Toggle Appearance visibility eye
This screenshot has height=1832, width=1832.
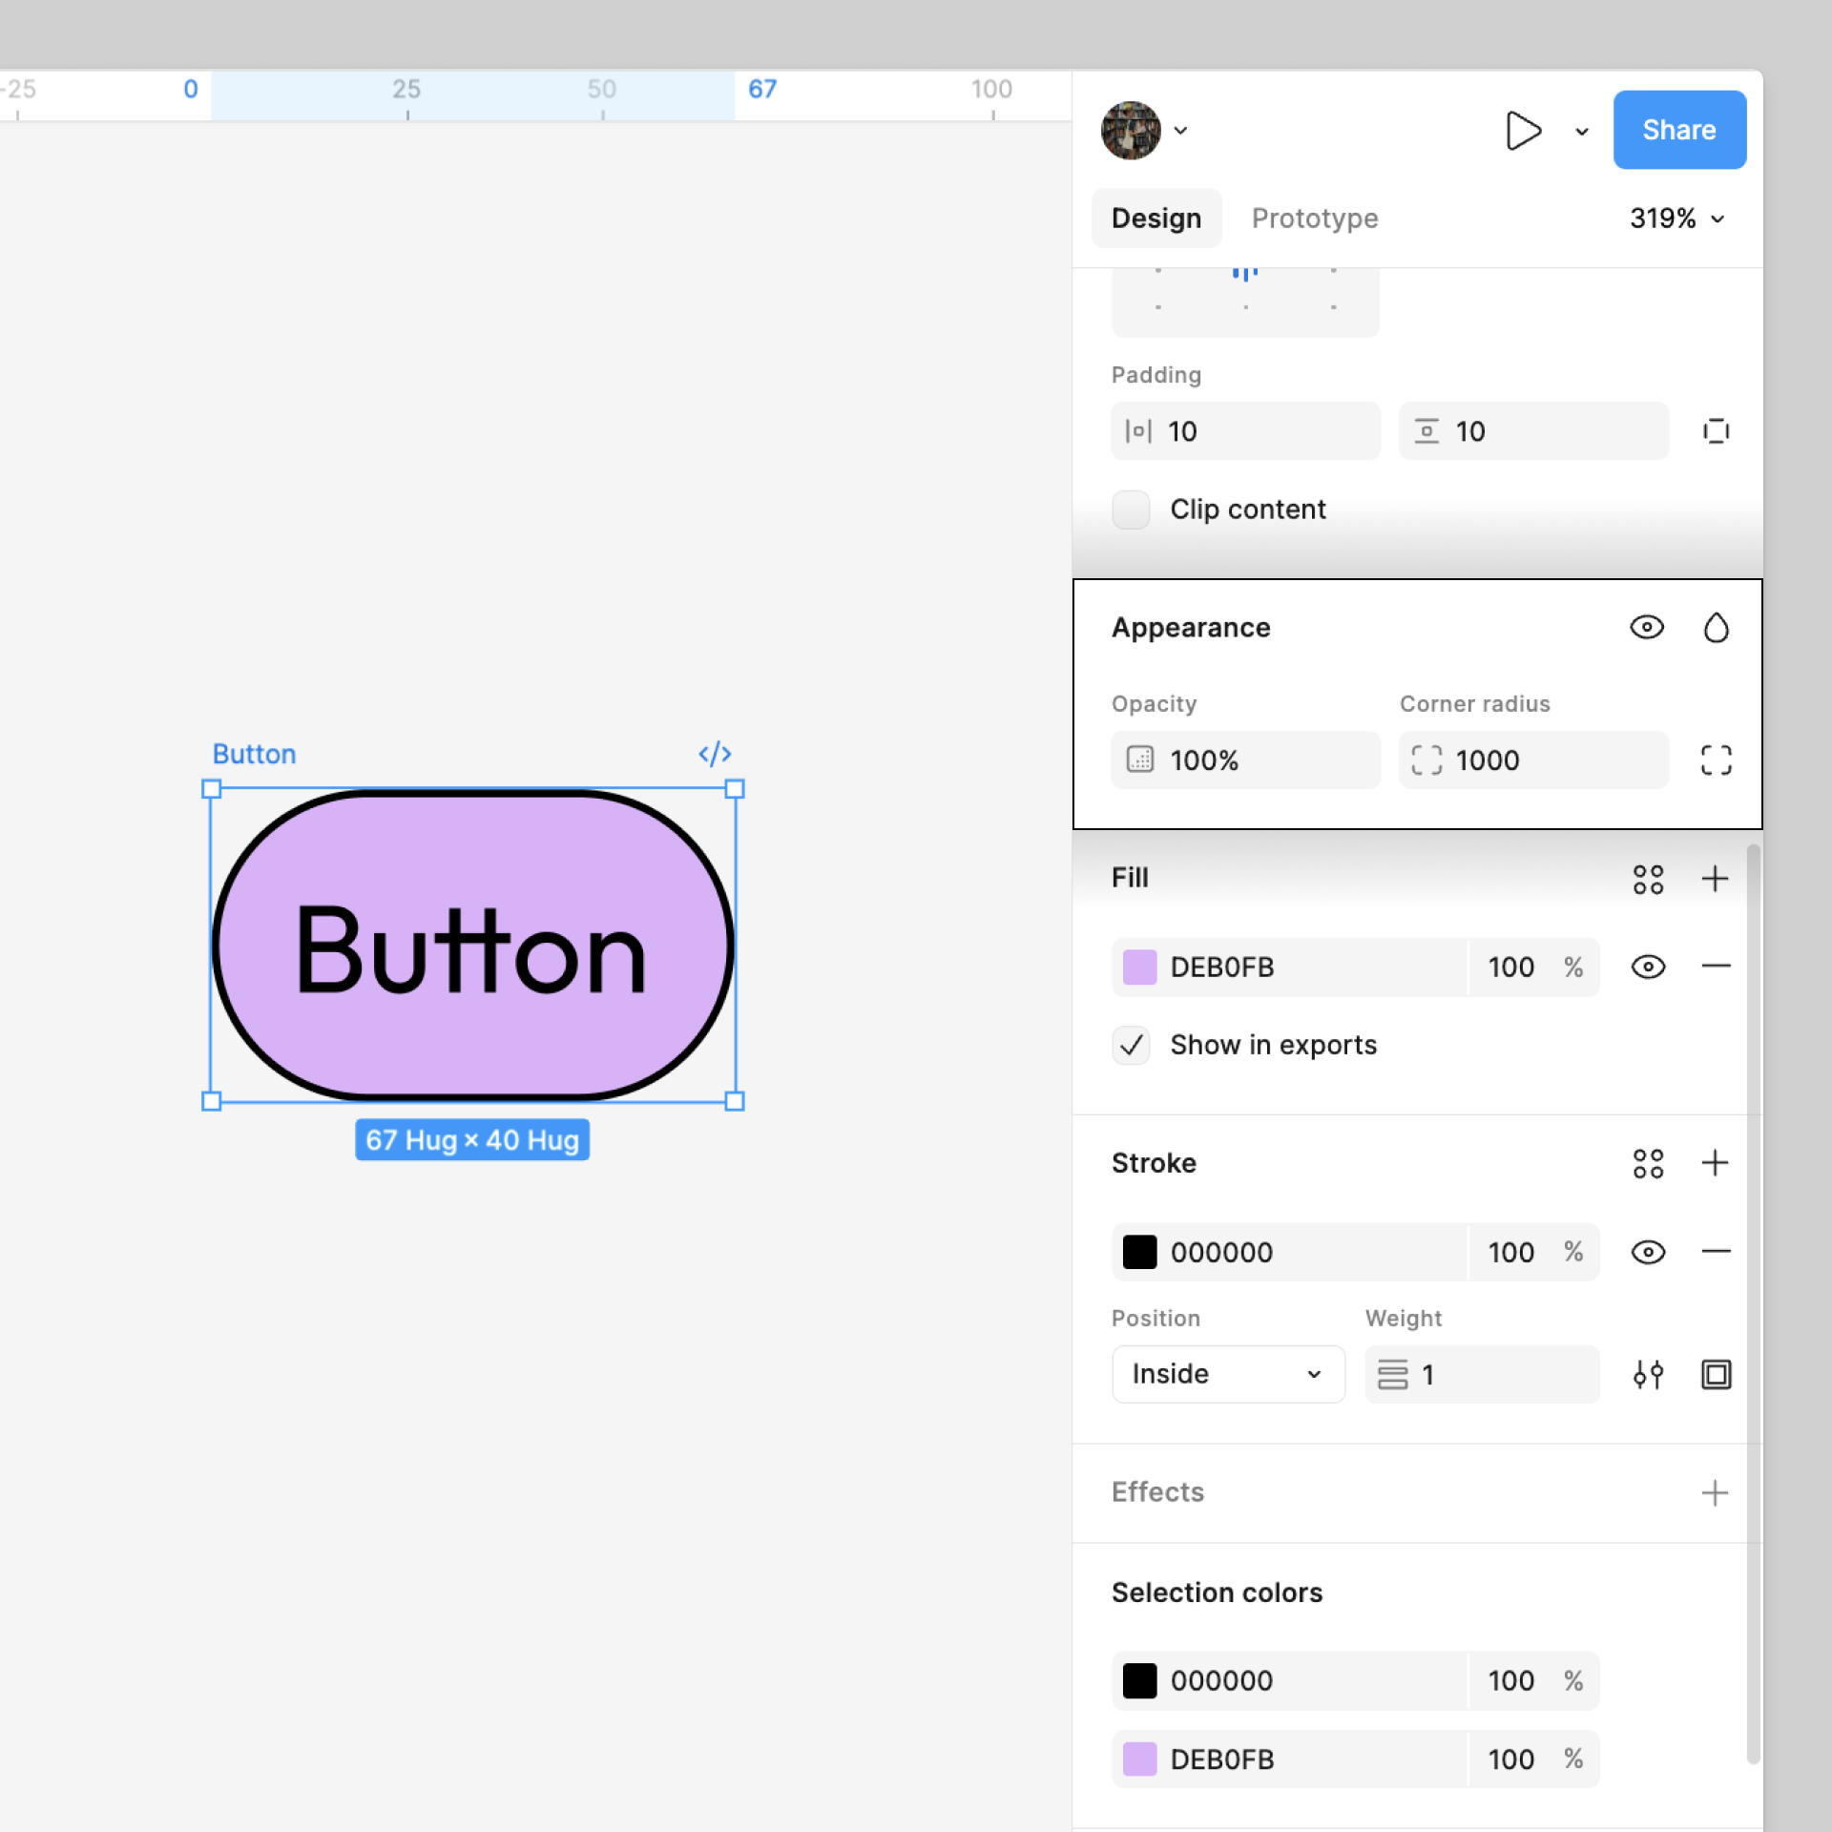click(x=1646, y=628)
